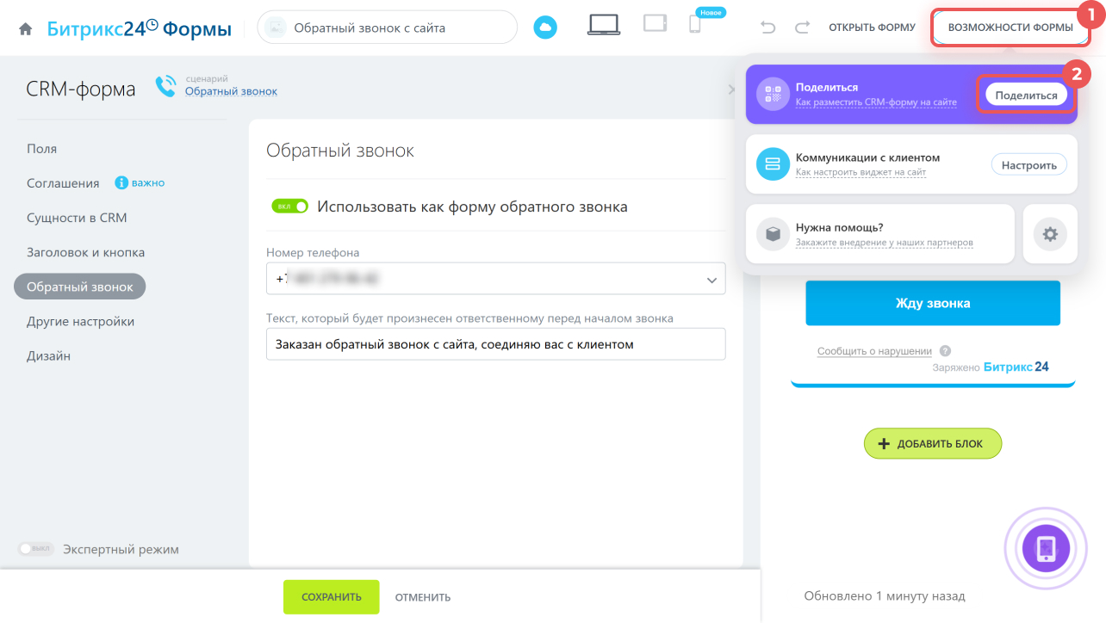This screenshot has height=623, width=1106.
Task: Expand the phone number dropdown
Action: click(711, 280)
